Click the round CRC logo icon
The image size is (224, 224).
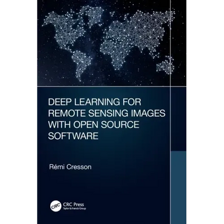(55, 206)
